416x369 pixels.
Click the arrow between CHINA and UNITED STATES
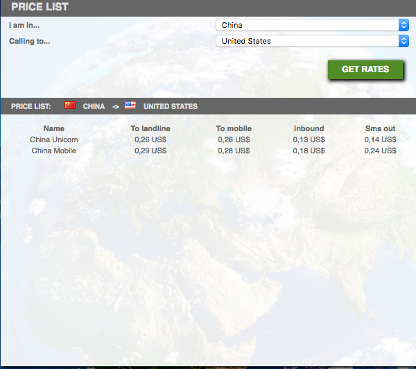(x=116, y=107)
